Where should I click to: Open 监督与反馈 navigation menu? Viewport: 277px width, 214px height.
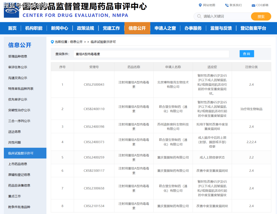pos(221,28)
